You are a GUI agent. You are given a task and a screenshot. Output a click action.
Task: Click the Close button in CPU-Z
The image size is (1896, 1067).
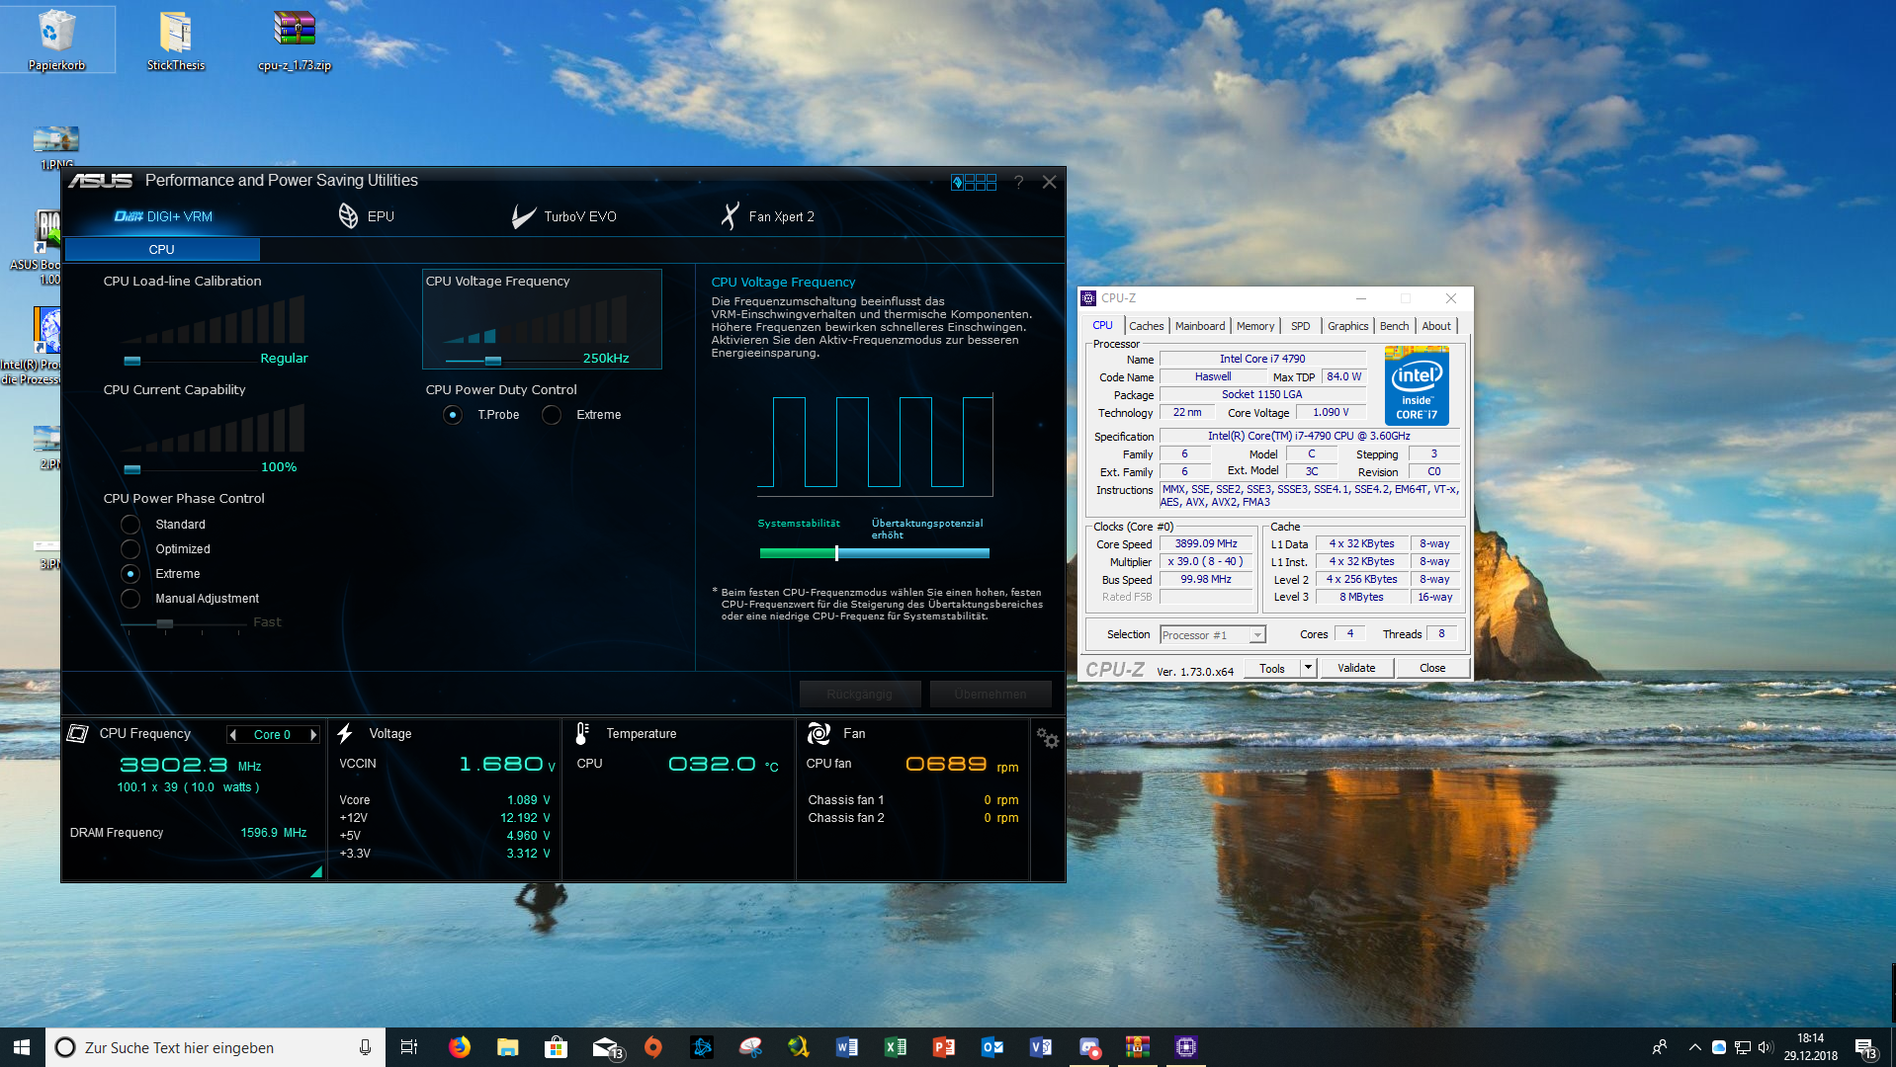[x=1432, y=669]
